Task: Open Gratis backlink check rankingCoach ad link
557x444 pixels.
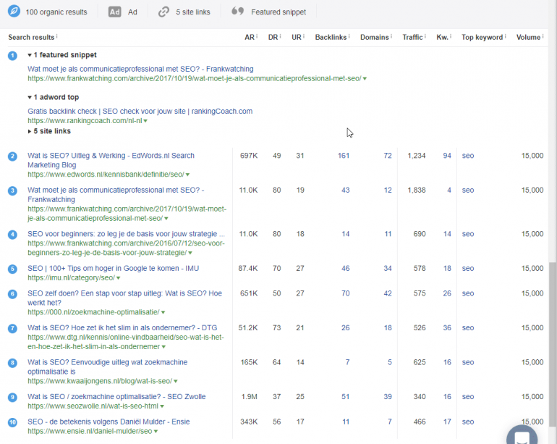Action: 140,112
